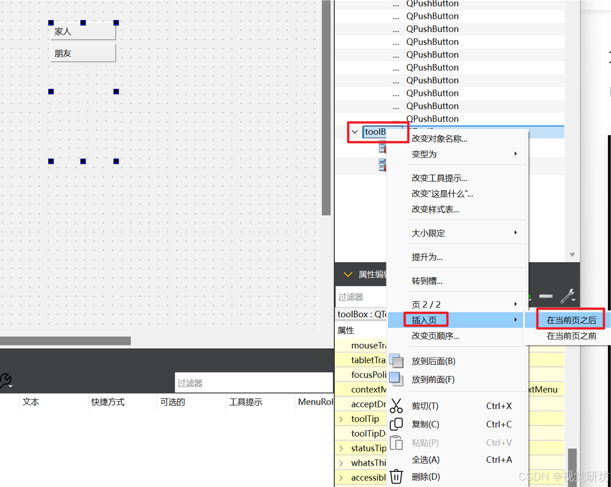Choose "改变样式表..." menu item
Screen dimensions: 611x487
pyautogui.click(x=435, y=210)
